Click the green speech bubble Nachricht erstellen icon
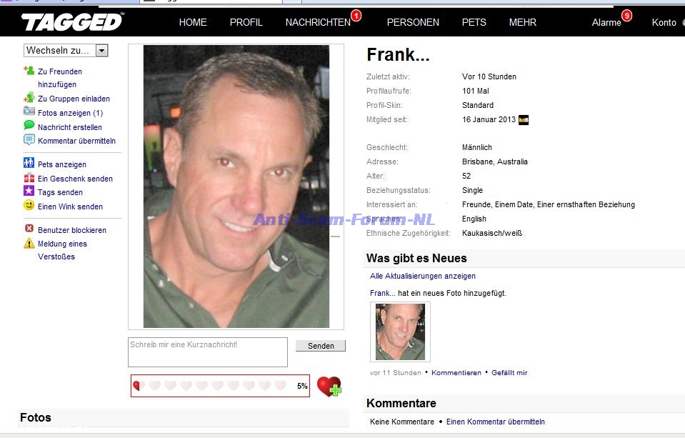This screenshot has width=685, height=438. 29,126
